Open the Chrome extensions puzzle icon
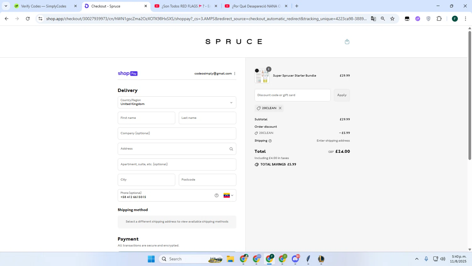472x266 pixels. point(439,19)
